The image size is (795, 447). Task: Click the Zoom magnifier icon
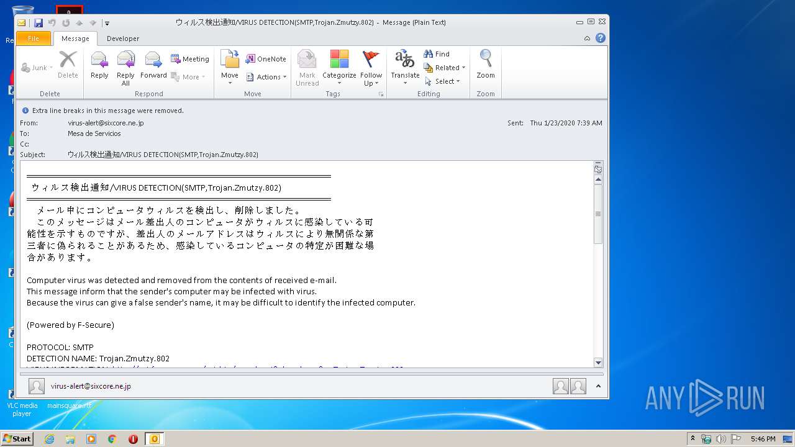pyautogui.click(x=486, y=65)
